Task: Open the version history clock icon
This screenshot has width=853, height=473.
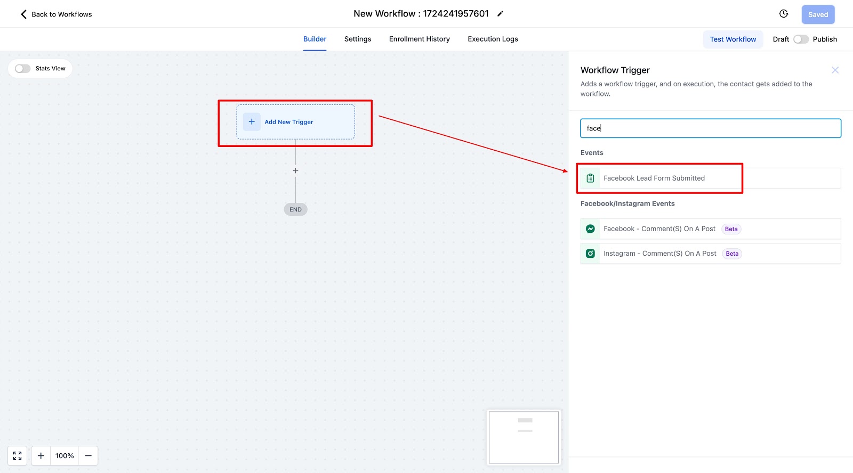Action: (x=784, y=14)
